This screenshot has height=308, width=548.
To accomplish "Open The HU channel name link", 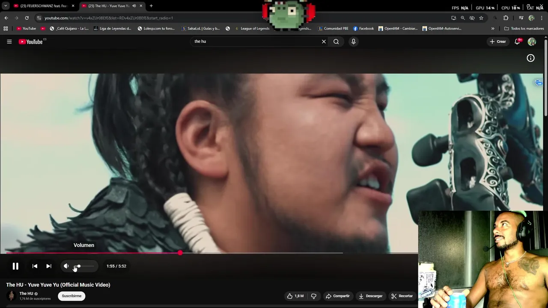I will pyautogui.click(x=26, y=293).
